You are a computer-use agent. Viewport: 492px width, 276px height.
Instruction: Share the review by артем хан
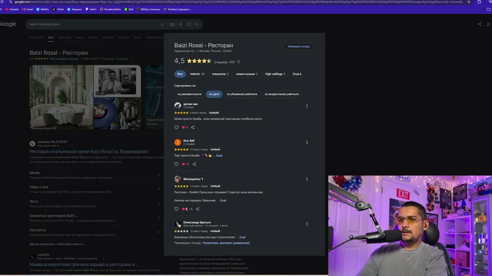click(193, 127)
